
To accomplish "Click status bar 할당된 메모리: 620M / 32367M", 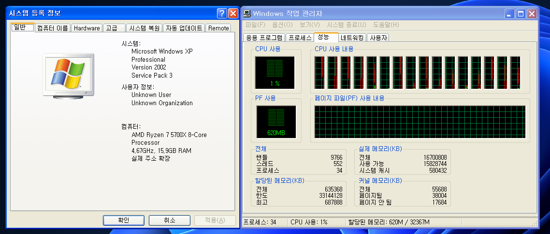I will pos(389,222).
